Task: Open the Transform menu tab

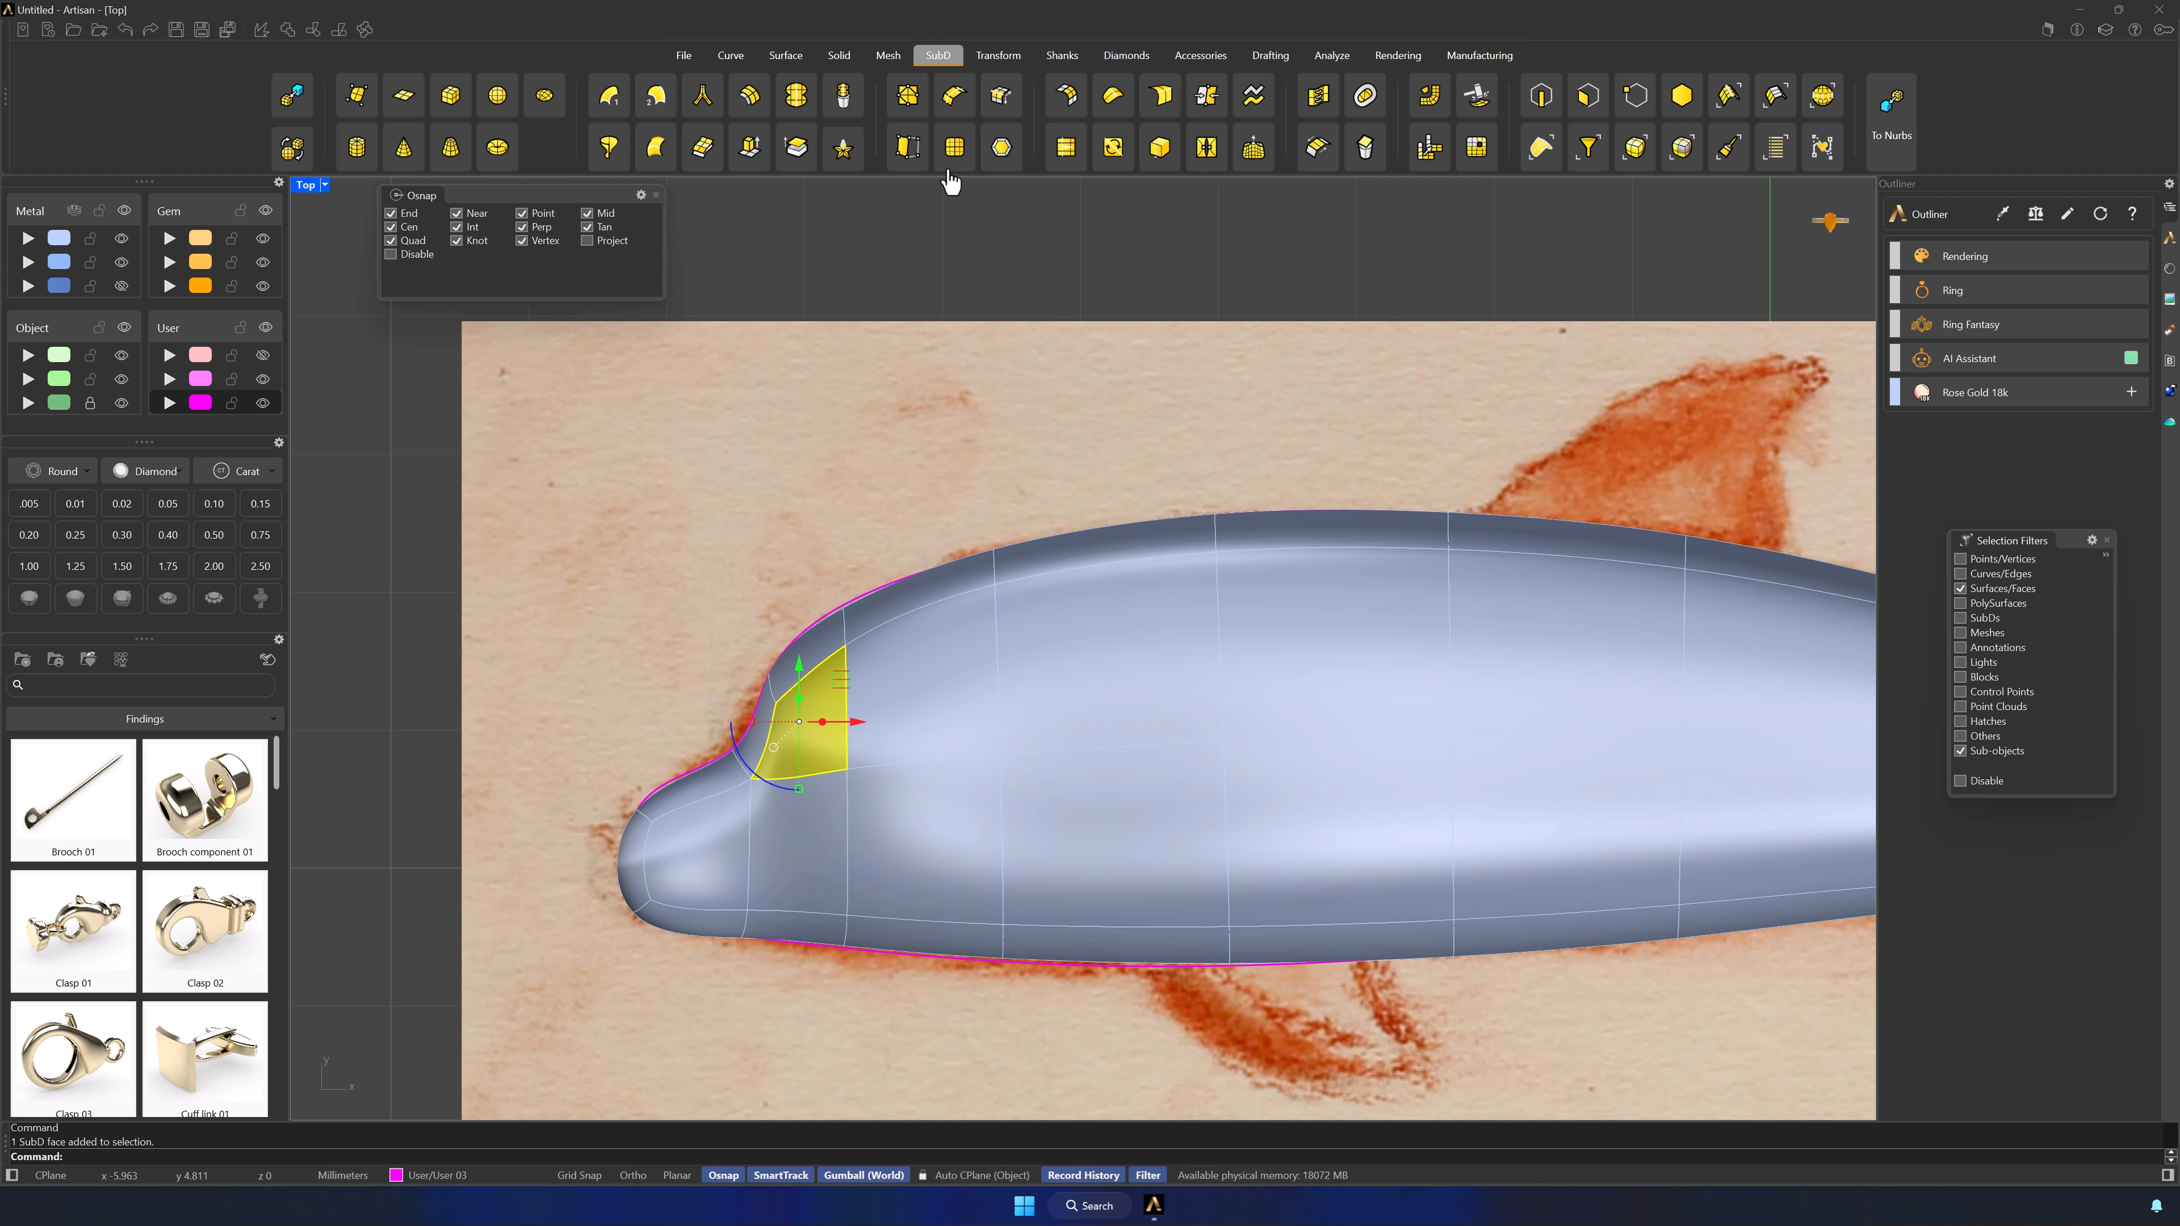Action: (998, 56)
